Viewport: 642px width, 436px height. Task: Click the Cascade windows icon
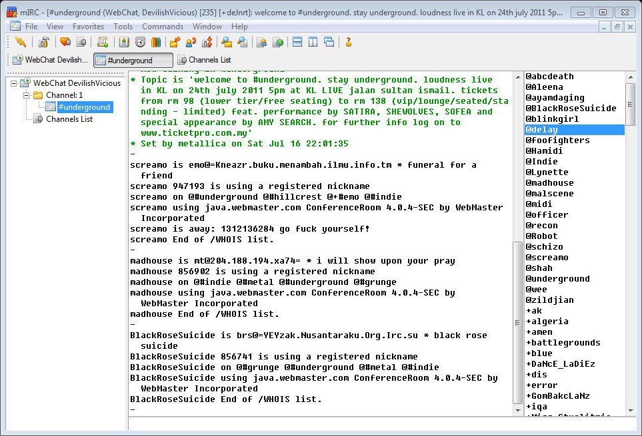point(329,42)
